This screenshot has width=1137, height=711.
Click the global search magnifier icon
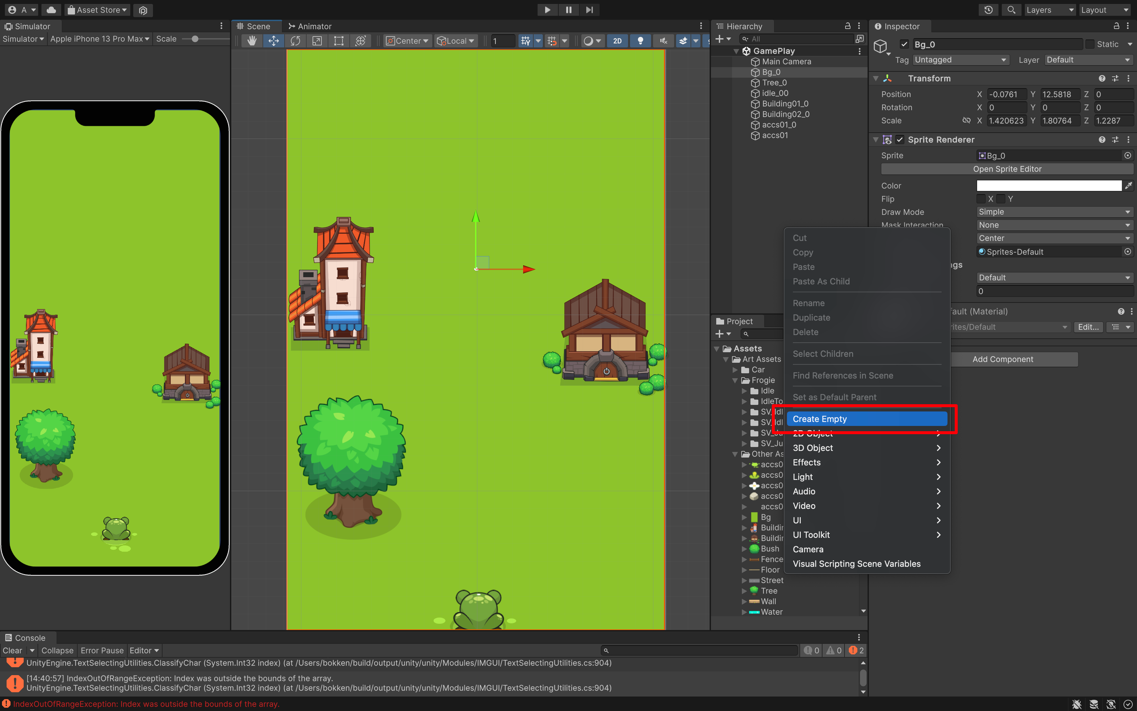(x=1012, y=10)
